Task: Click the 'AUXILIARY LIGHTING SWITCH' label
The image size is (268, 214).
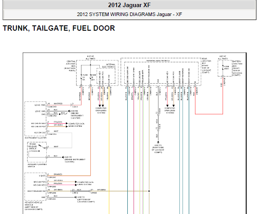Action: click(x=37, y=166)
